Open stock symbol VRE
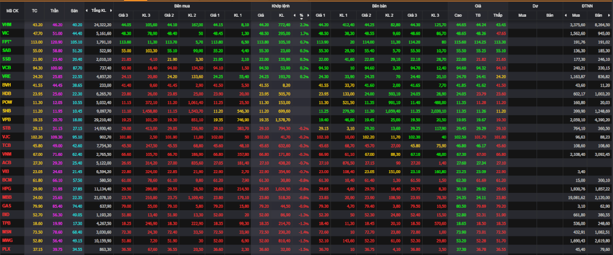Image resolution: width=613 pixels, height=255 pixels. [x=6, y=76]
